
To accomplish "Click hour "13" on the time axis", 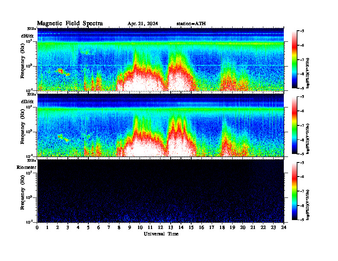I will click(x=171, y=227).
